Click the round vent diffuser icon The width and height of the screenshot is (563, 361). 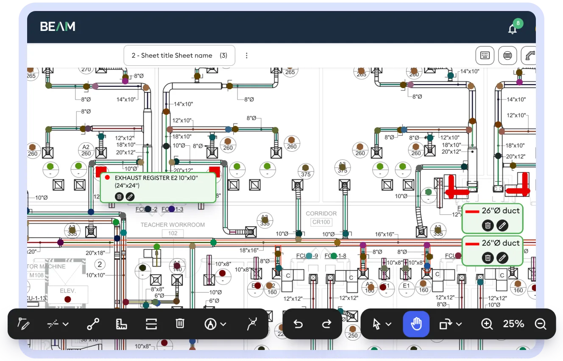(x=507, y=55)
